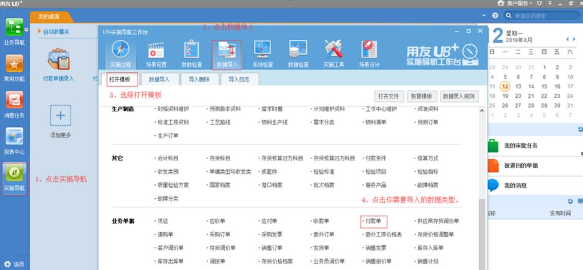
Task: Click the template list vertical scrollbar thumb
Action: [483, 234]
